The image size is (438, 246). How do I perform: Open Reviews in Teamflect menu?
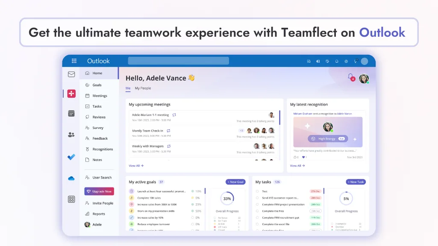tap(99, 117)
